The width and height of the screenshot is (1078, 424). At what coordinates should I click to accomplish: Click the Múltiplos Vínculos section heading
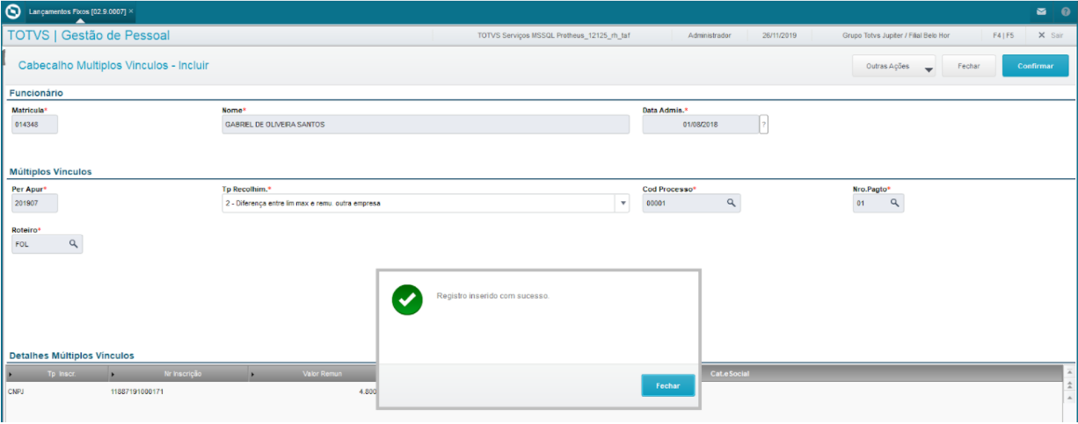[x=50, y=171]
